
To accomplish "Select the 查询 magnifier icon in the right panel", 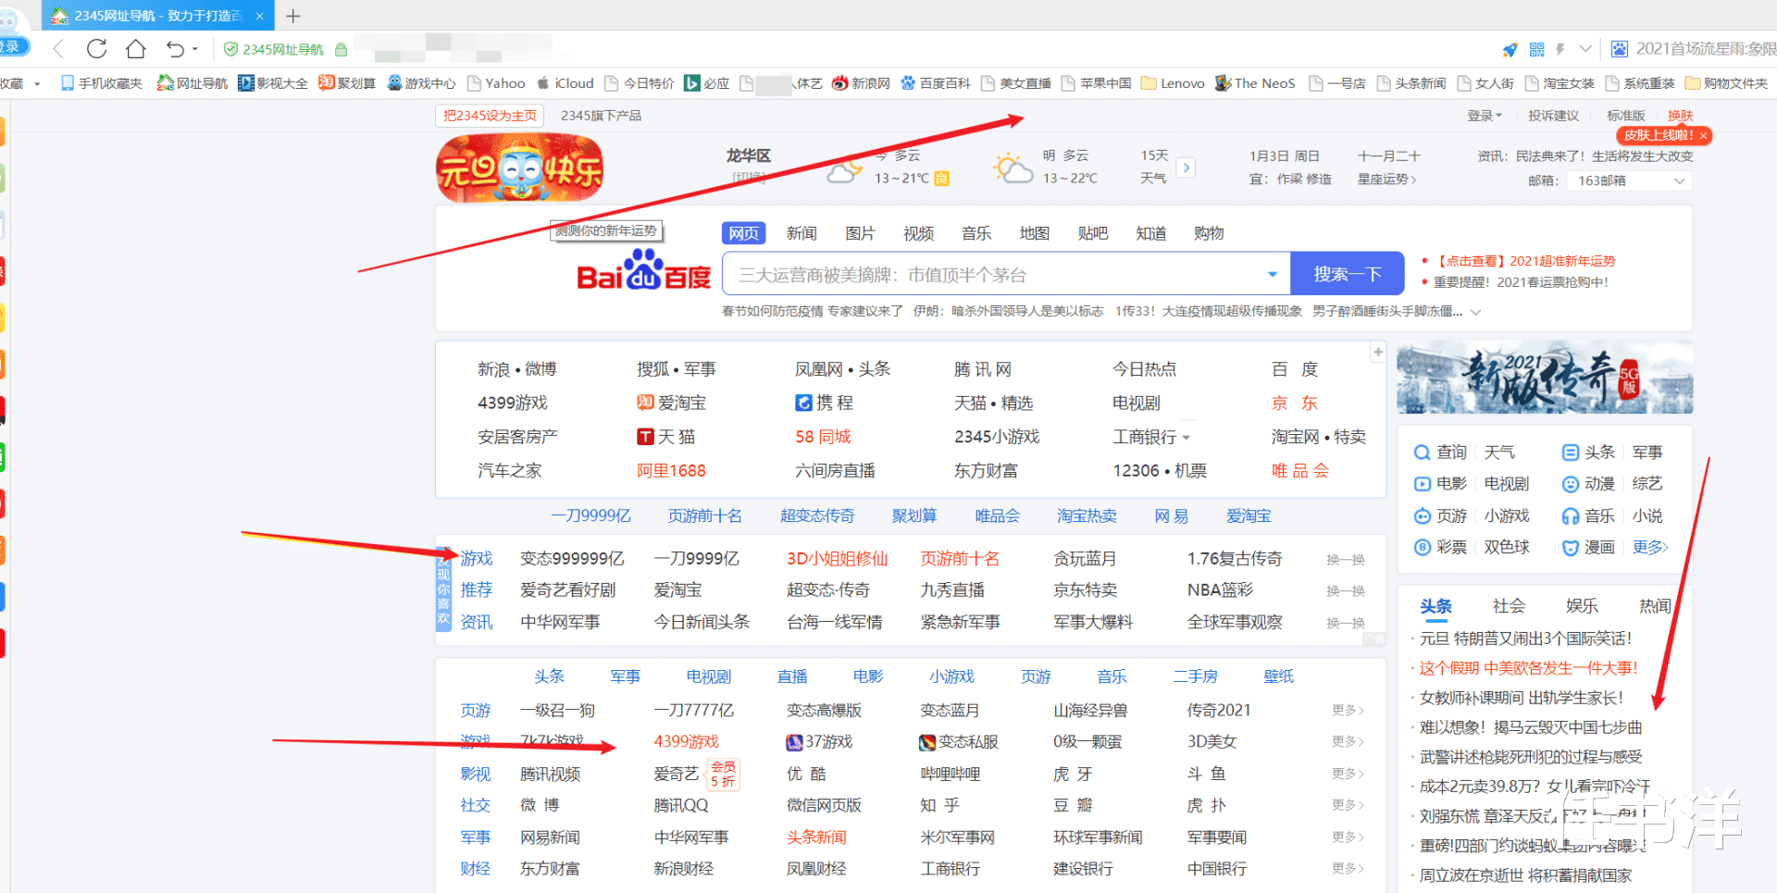I will [1423, 452].
